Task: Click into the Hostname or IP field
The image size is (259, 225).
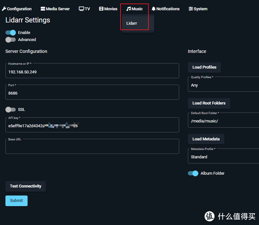Action: coord(92,72)
